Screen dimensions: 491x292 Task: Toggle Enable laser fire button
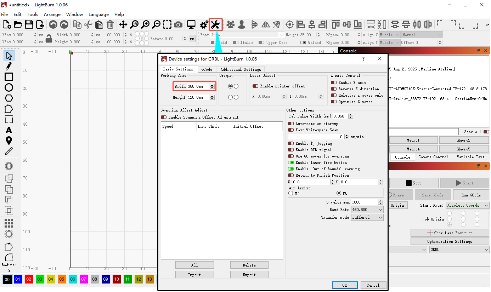point(291,162)
